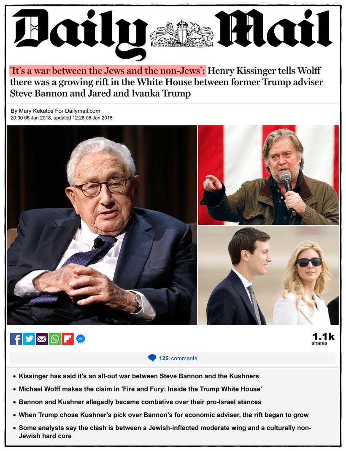Viewport: 346px width, 451px height.
Task: Click bullet about pro-Israel stances
Action: pyautogui.click(x=140, y=402)
